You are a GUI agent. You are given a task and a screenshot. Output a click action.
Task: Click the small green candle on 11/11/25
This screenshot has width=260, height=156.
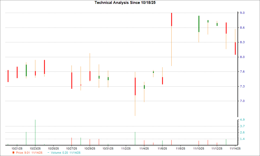(208, 21)
